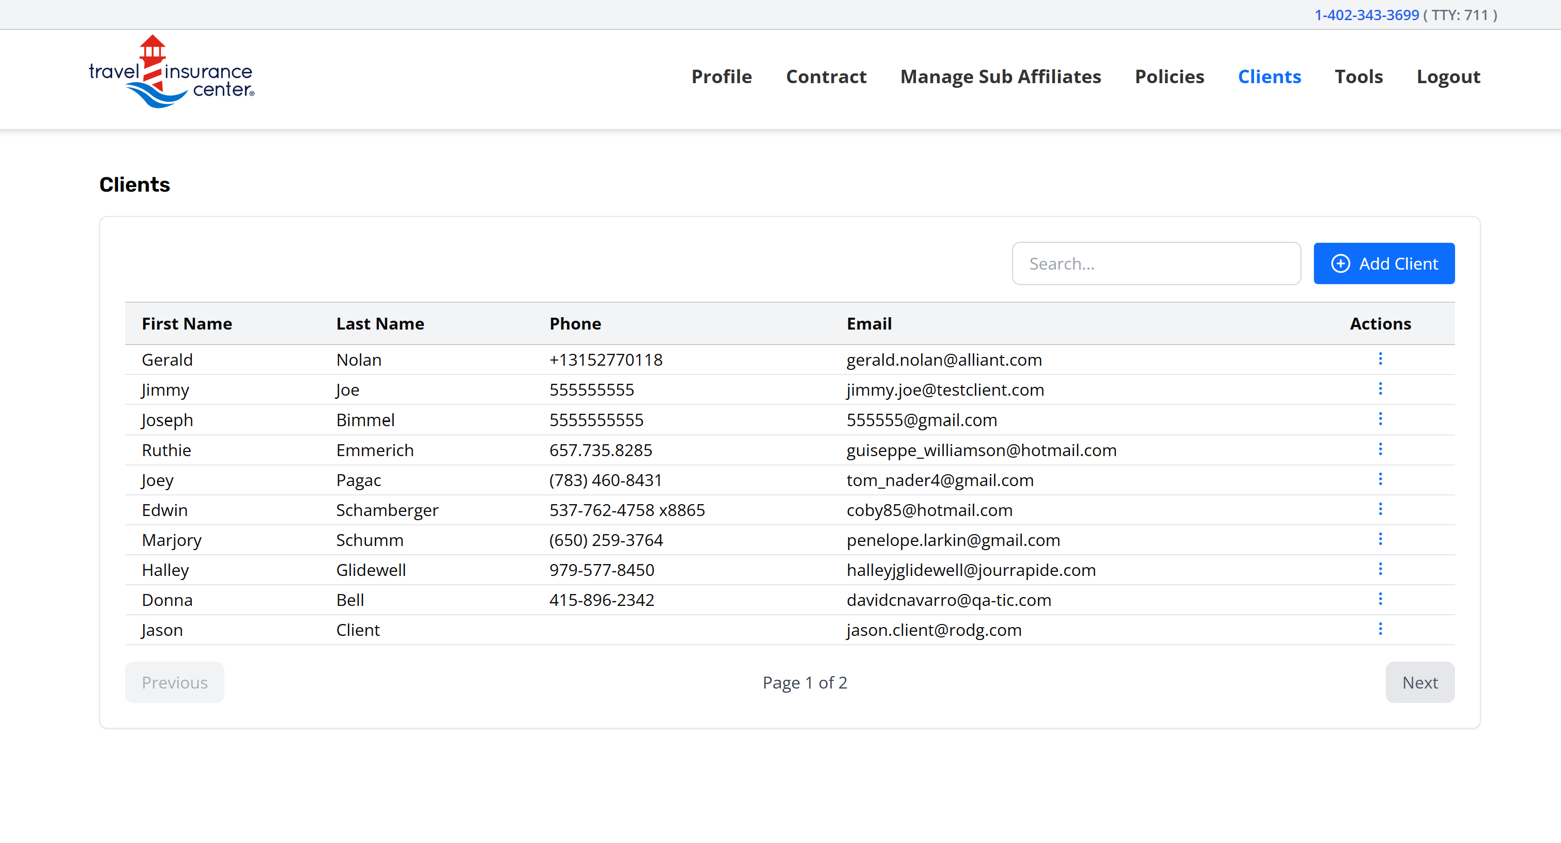Viewport: 1561px width, 843px height.
Task: Open the Profile menu item
Action: pos(721,77)
